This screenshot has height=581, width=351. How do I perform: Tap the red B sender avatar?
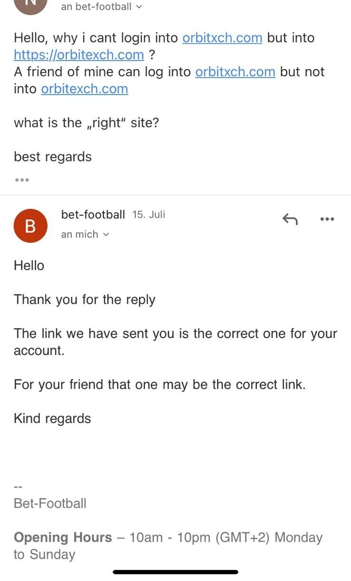tap(30, 226)
